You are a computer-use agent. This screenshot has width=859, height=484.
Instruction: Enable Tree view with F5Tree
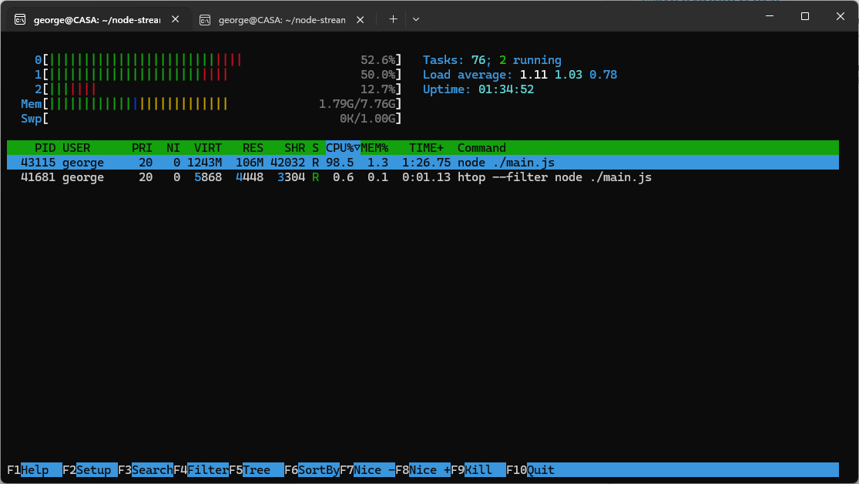[254, 469]
